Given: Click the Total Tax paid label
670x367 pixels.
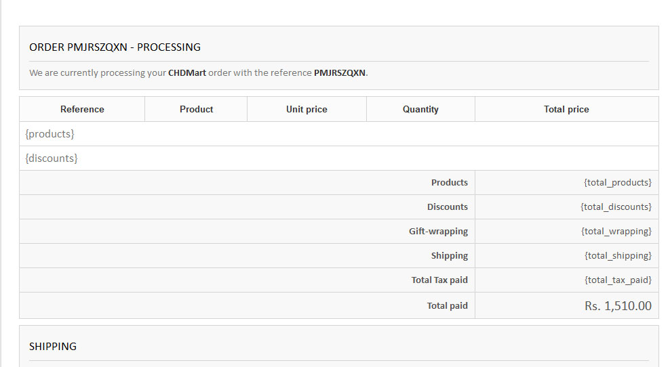Looking at the screenshot, I should 439,280.
